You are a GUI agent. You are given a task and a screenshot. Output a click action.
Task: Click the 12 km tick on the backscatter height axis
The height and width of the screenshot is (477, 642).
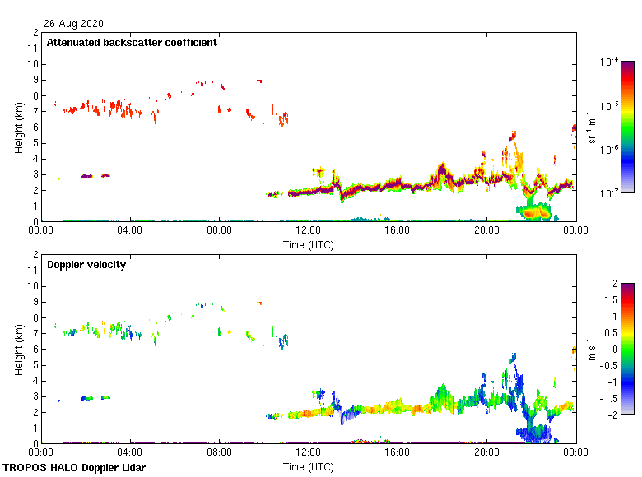33,33
